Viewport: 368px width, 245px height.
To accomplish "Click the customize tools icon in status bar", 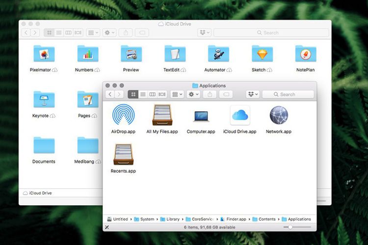I will pyautogui.click(x=107, y=227).
